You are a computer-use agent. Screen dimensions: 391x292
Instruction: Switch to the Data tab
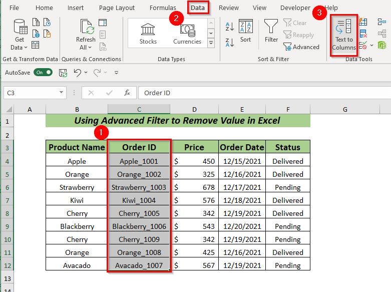[198, 8]
